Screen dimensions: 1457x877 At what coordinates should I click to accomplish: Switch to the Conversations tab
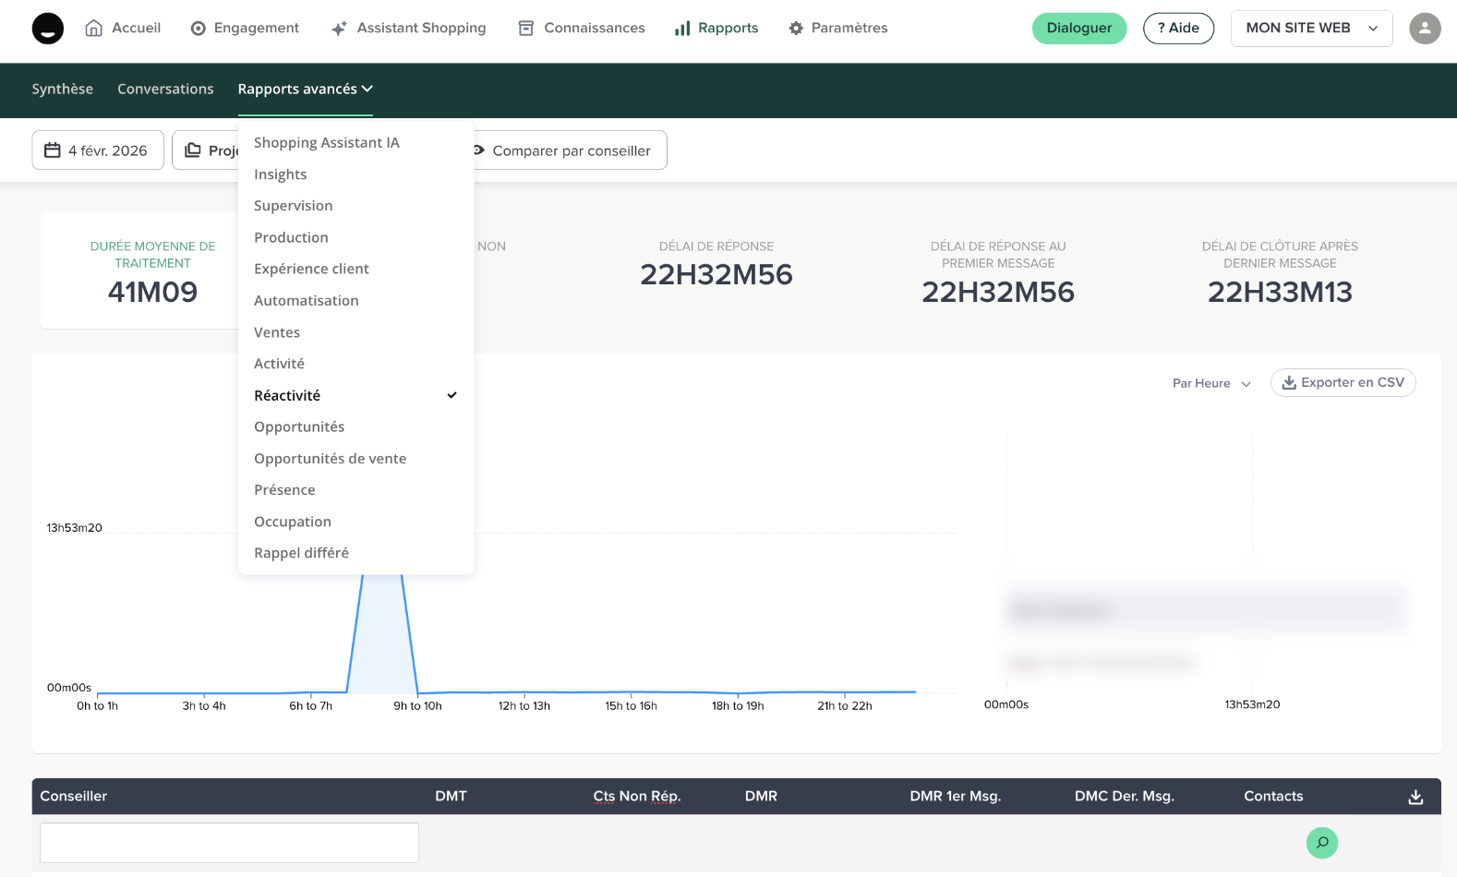tap(165, 90)
